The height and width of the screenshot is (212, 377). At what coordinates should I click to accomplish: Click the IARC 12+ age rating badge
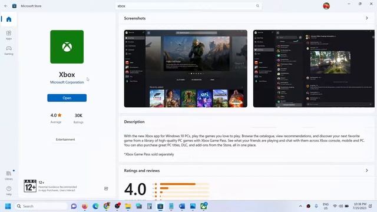30,186
